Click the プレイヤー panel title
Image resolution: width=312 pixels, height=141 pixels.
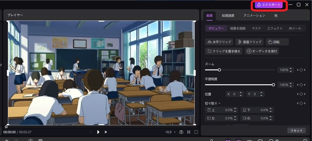click(x=15, y=15)
